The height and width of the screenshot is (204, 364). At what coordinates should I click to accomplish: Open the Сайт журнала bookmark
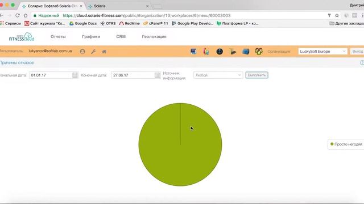[44, 23]
